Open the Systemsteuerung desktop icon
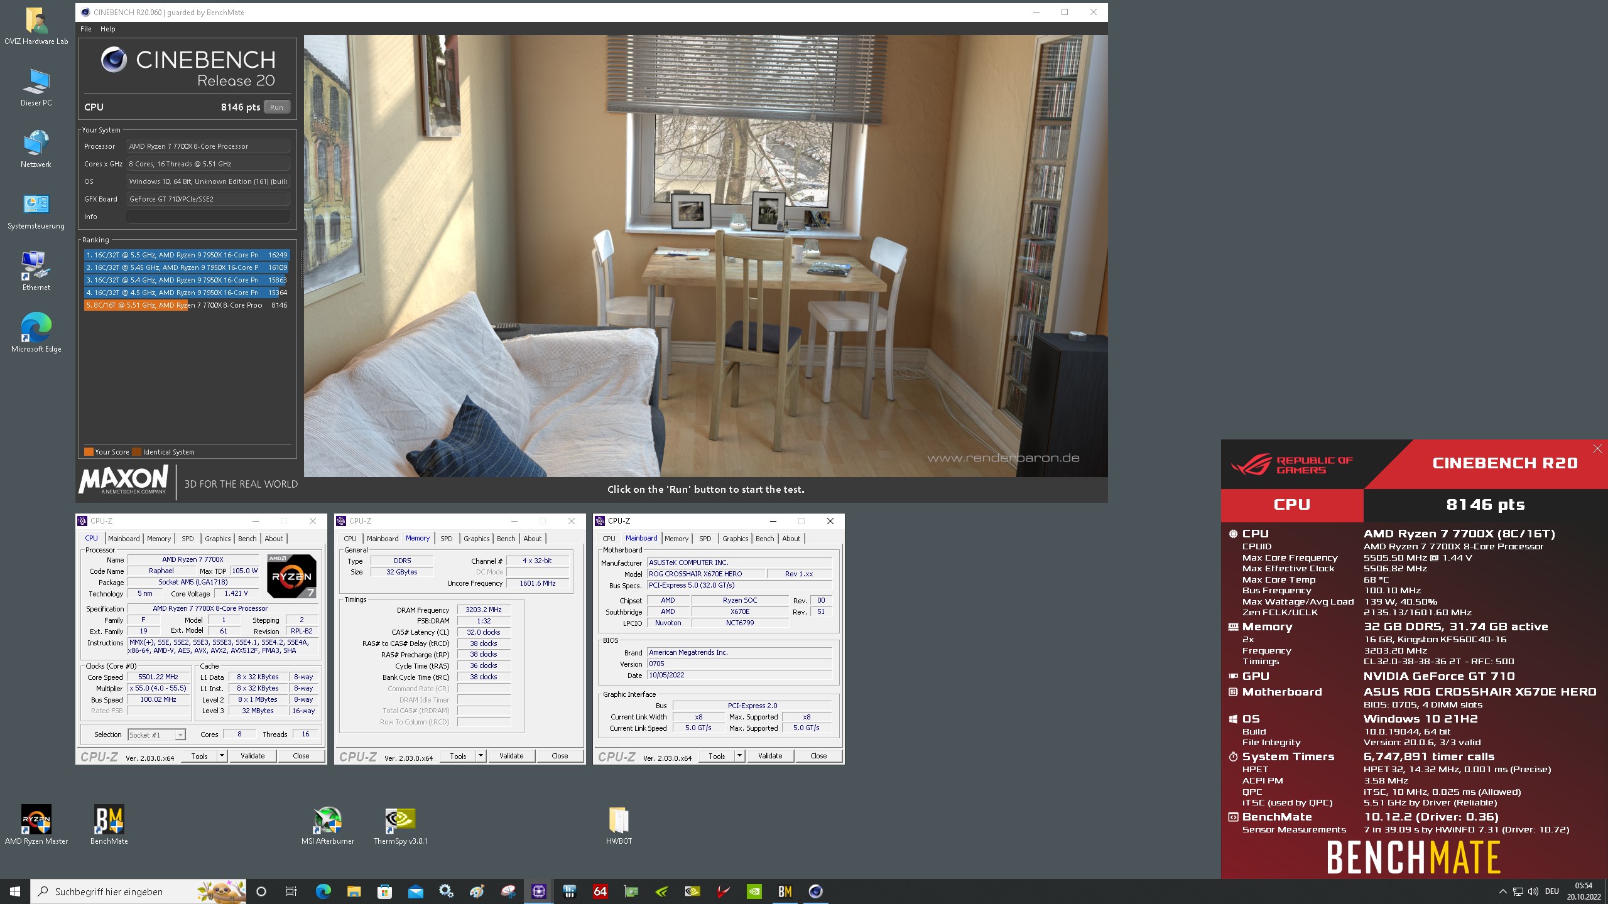The height and width of the screenshot is (904, 1608). [x=36, y=211]
